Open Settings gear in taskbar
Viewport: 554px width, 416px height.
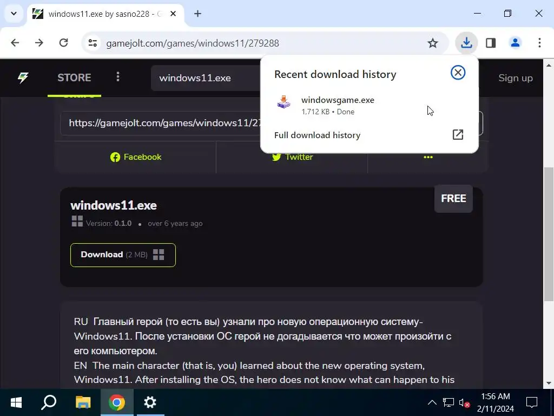[x=150, y=402]
